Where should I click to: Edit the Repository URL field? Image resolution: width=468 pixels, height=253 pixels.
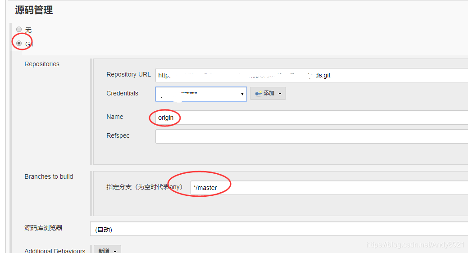(x=312, y=75)
